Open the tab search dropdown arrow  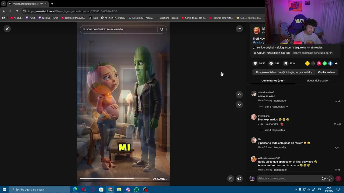[x=3, y=3]
